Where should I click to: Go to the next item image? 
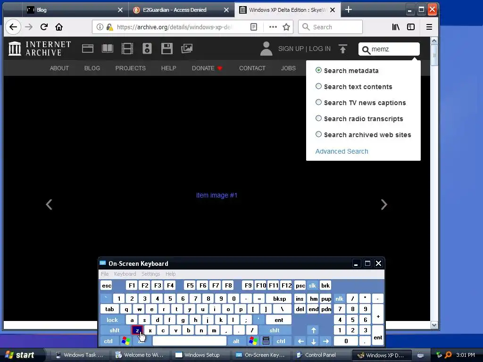pyautogui.click(x=384, y=205)
